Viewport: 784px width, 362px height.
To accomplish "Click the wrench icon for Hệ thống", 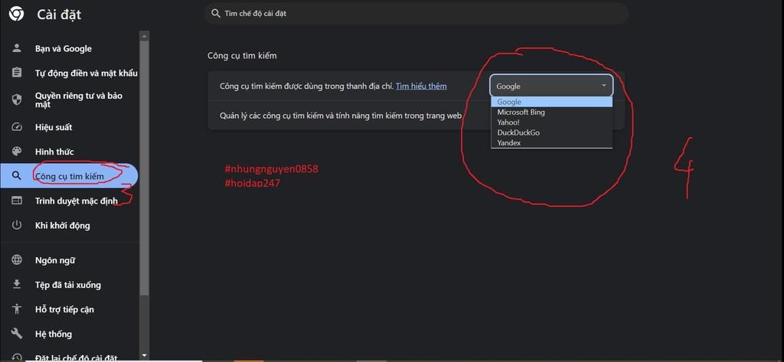I will click(x=17, y=334).
